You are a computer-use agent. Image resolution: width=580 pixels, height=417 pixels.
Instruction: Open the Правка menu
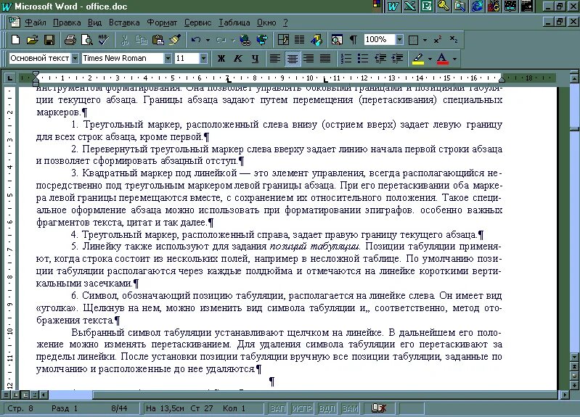pyautogui.click(x=67, y=22)
